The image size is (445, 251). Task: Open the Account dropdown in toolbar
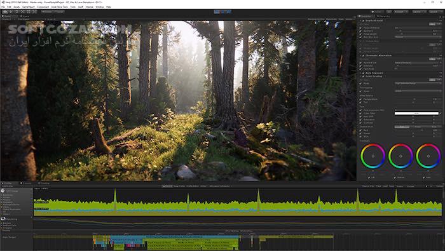[x=400, y=12]
